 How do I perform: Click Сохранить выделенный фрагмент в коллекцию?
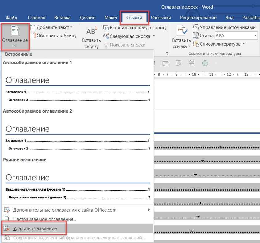78,238
